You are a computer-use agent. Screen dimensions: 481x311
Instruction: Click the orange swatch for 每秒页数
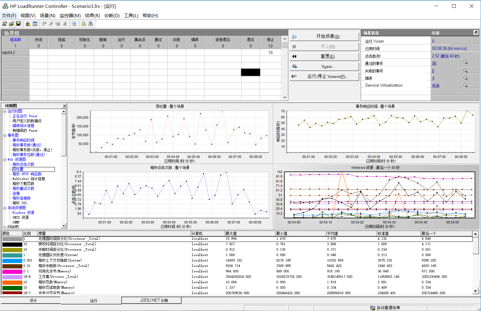click(12, 282)
